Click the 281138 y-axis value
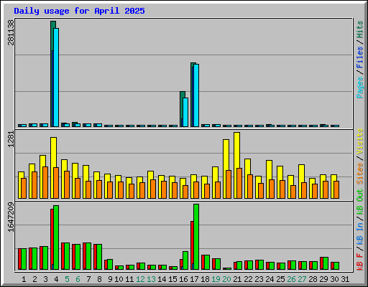 tap(11, 32)
